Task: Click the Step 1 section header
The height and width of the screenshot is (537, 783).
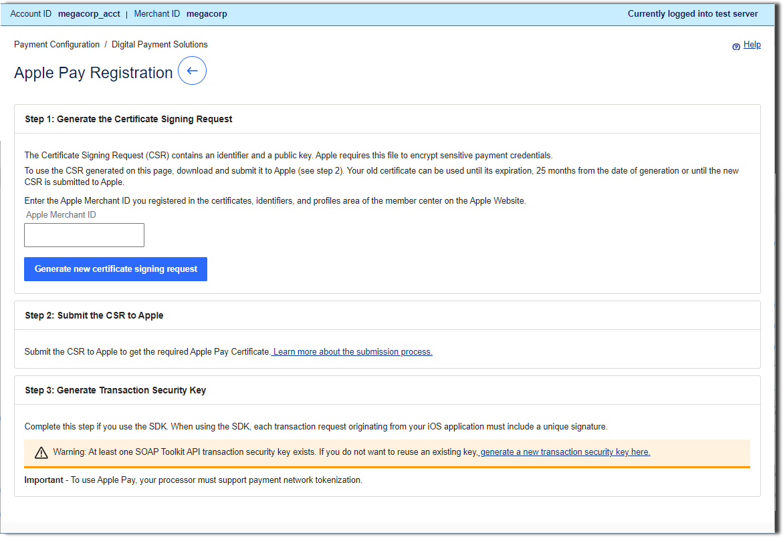Action: (128, 118)
